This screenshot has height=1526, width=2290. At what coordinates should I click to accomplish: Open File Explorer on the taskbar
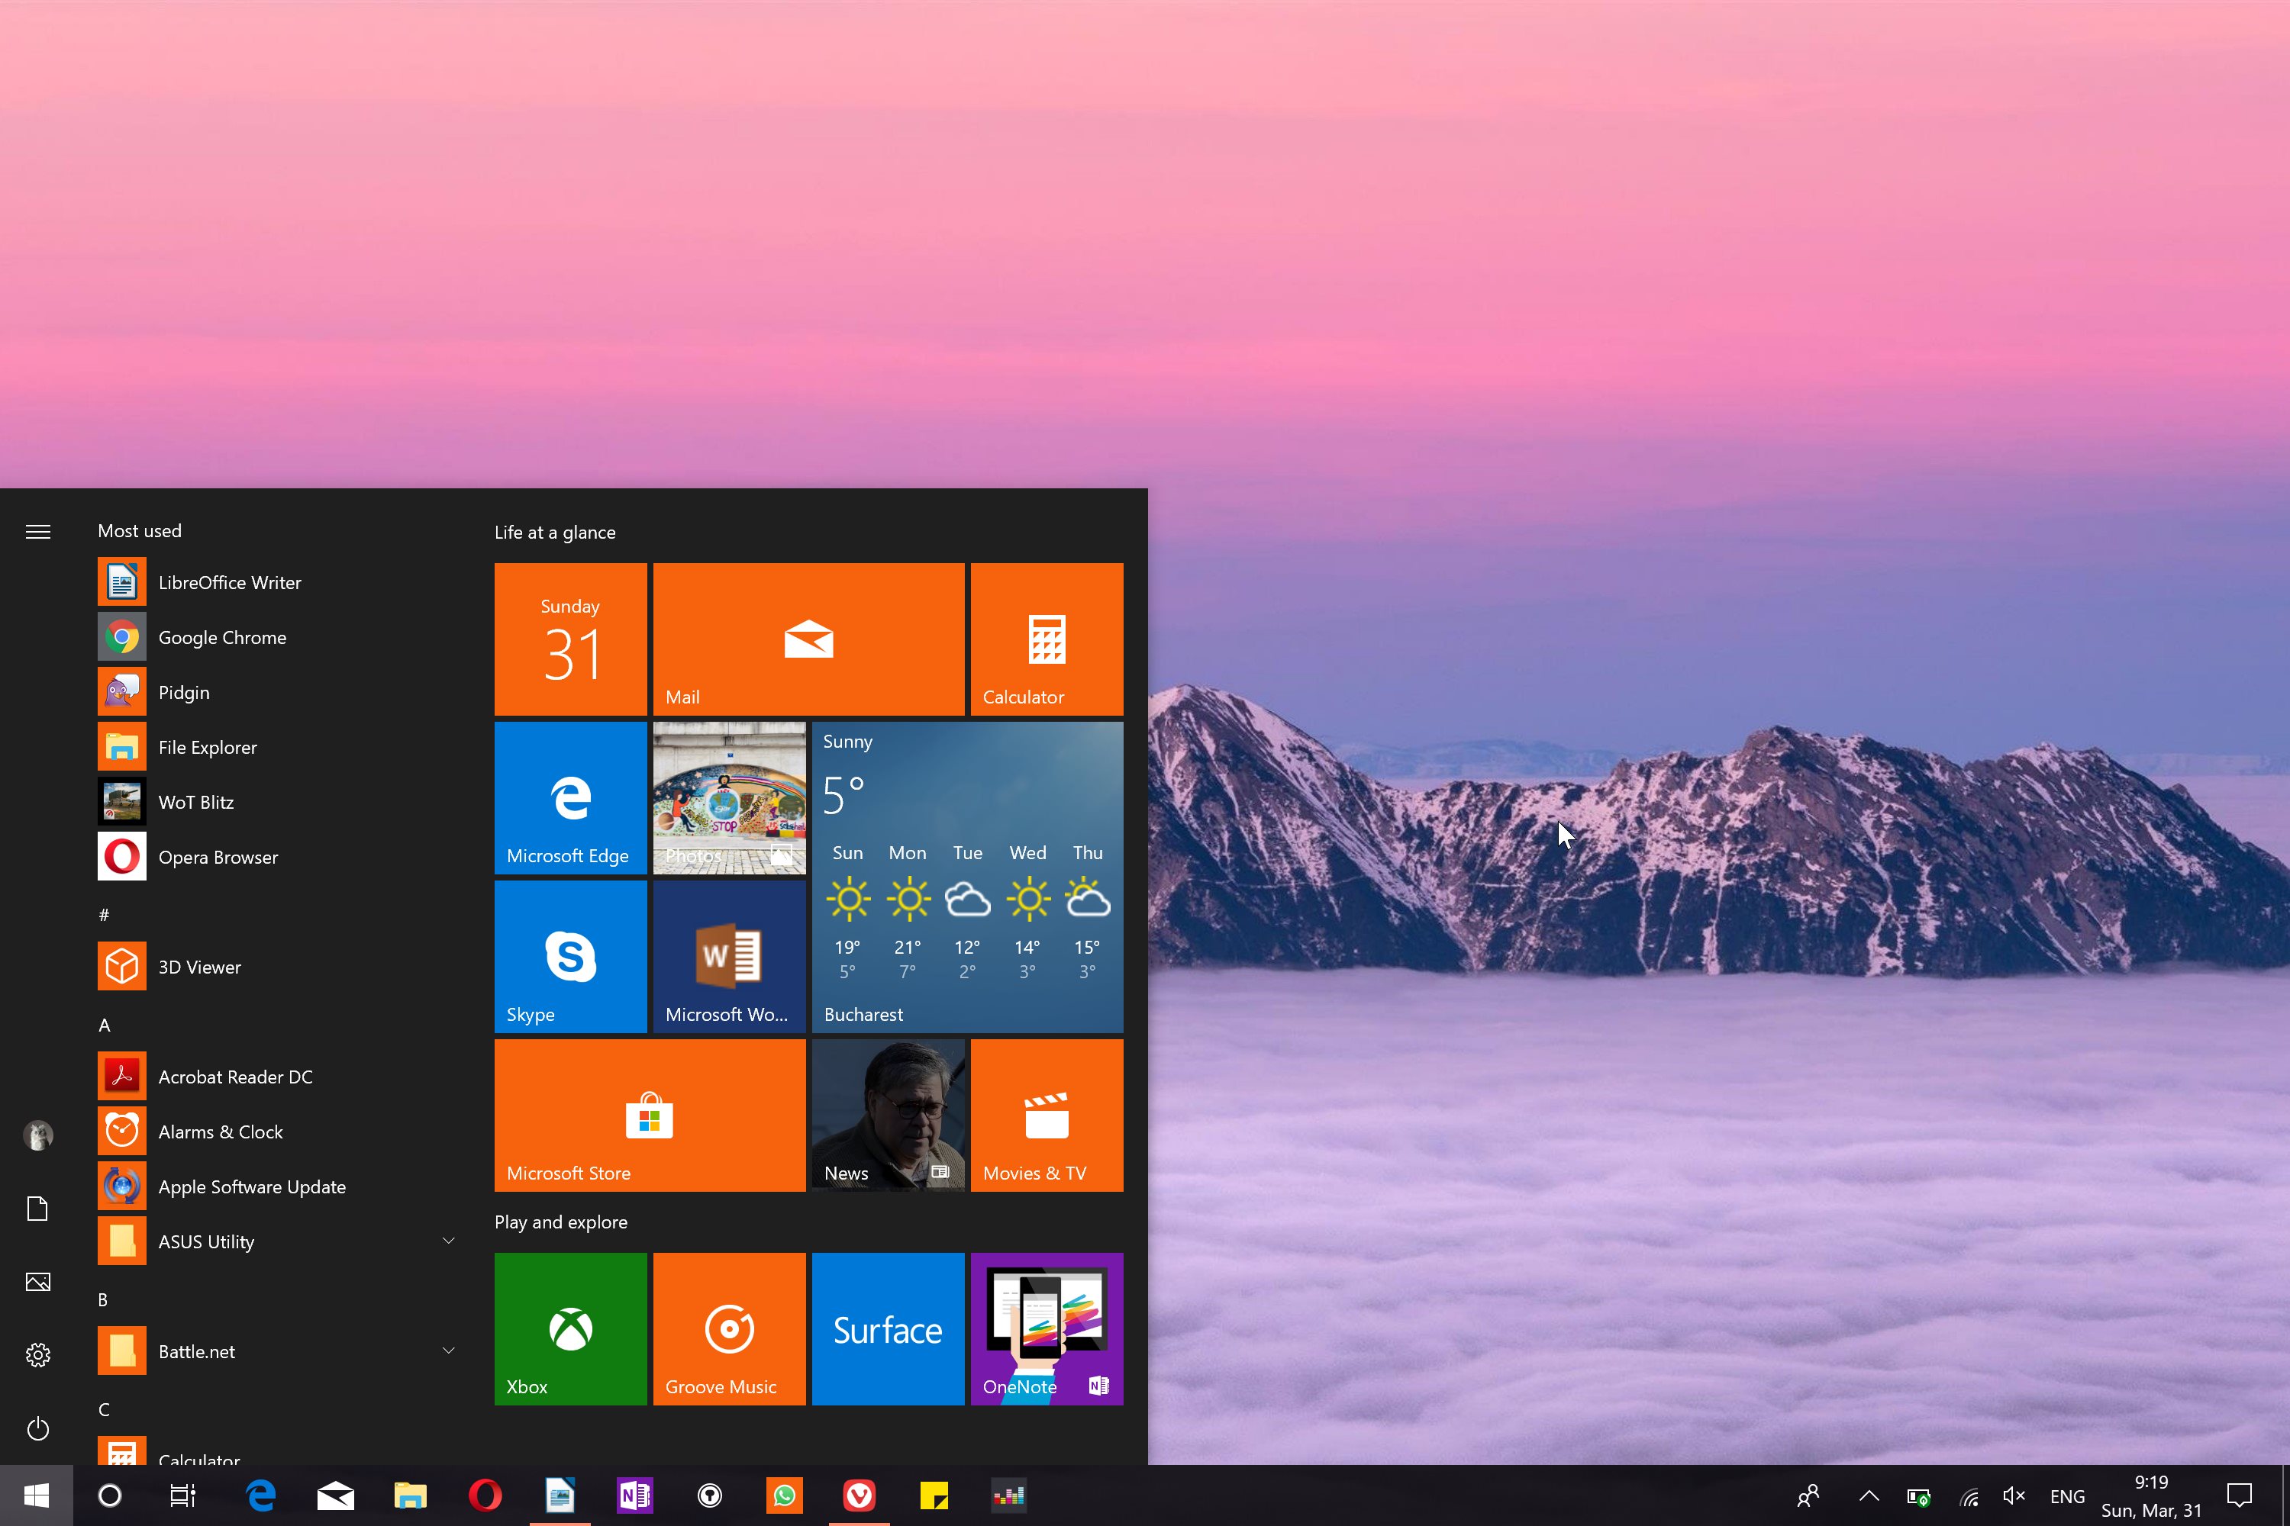click(x=410, y=1495)
